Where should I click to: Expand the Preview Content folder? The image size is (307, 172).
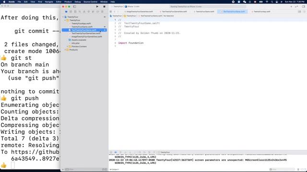68,47
